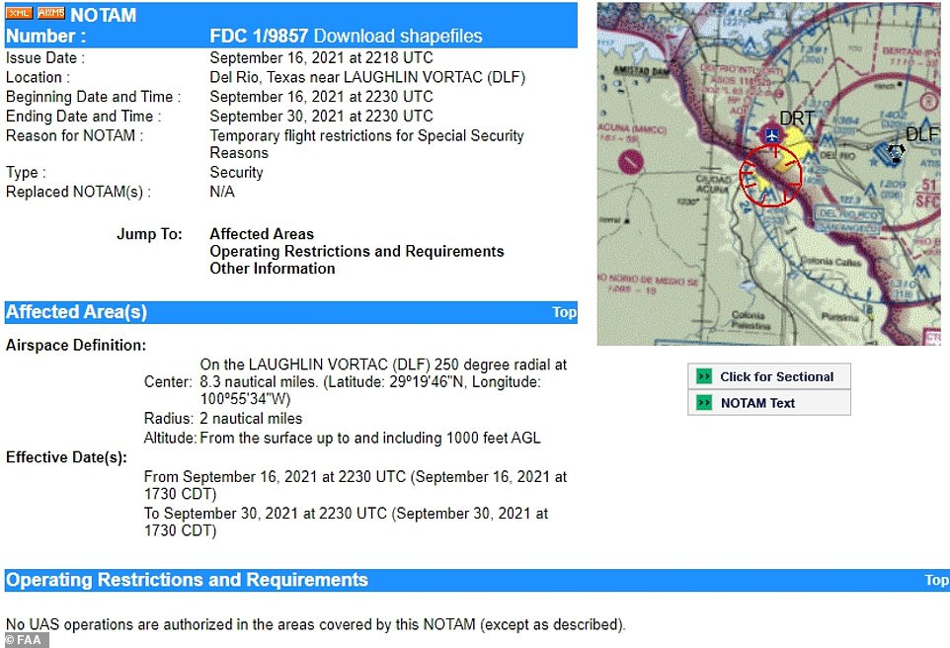Image resolution: width=950 pixels, height=648 pixels.
Task: Select the Type value 'Security'
Action: (x=236, y=173)
